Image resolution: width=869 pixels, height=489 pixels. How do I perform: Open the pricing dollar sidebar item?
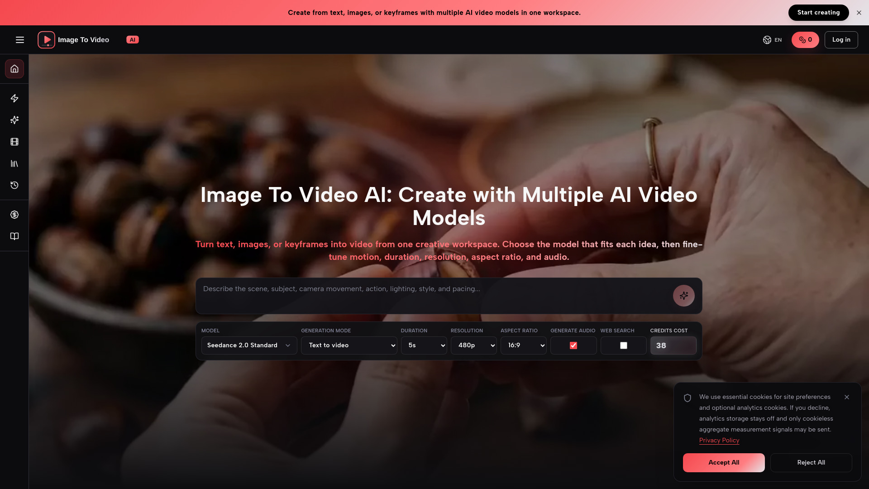tap(14, 215)
